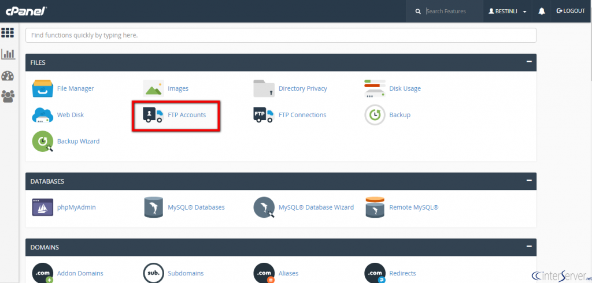Image resolution: width=592 pixels, height=283 pixels.
Task: Open the Backup clock icon
Action: (x=375, y=115)
